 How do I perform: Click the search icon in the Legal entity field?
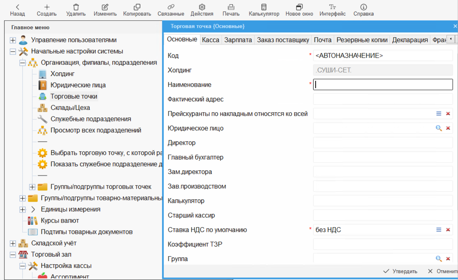[439, 128]
